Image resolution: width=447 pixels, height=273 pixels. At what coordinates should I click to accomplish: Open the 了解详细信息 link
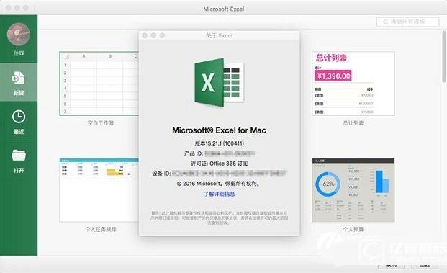[x=219, y=194]
